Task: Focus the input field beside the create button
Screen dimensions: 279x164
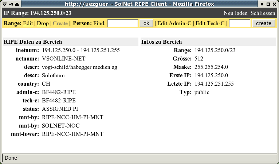Action: coord(240,23)
